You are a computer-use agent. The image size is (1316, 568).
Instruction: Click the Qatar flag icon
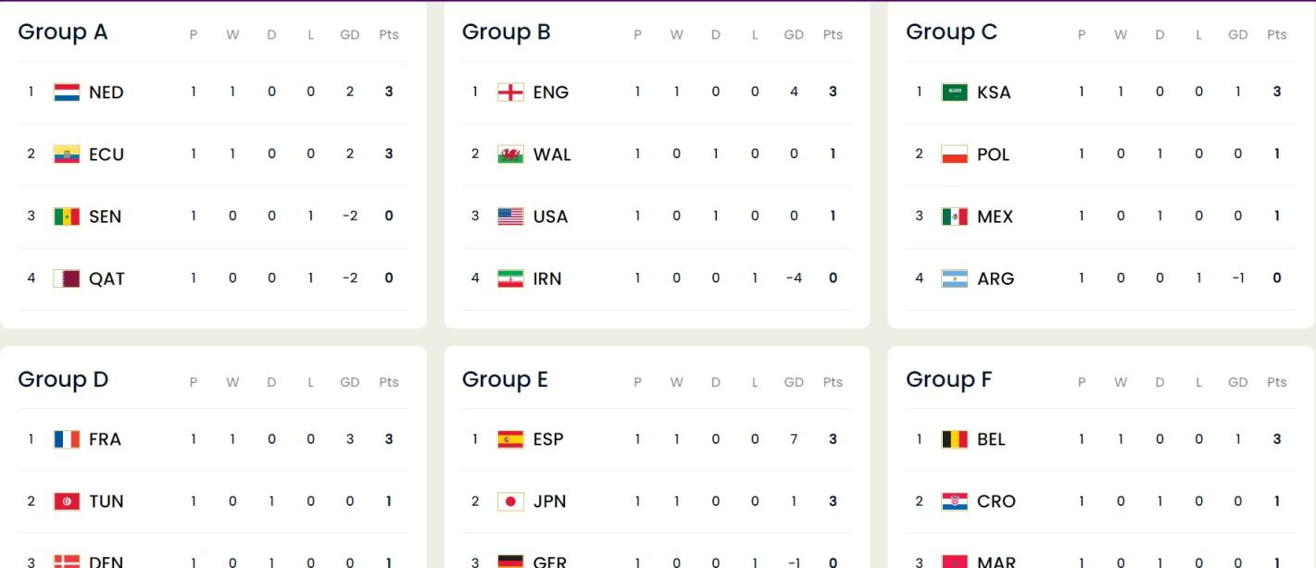click(67, 278)
